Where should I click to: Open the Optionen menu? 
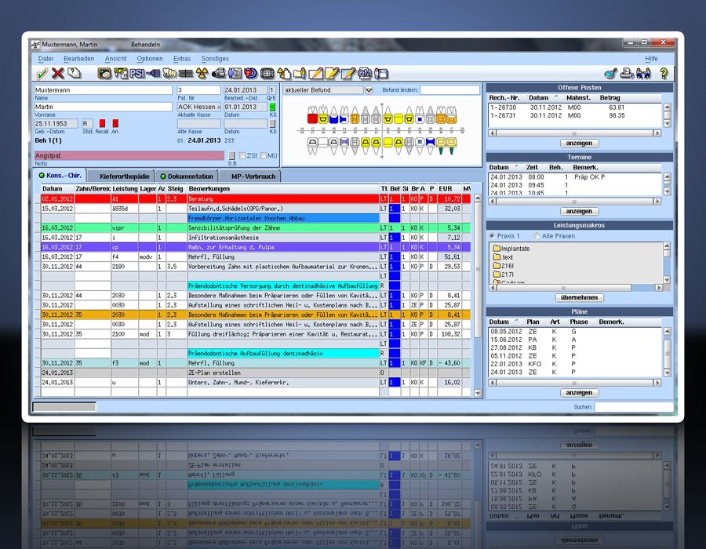[x=150, y=59]
